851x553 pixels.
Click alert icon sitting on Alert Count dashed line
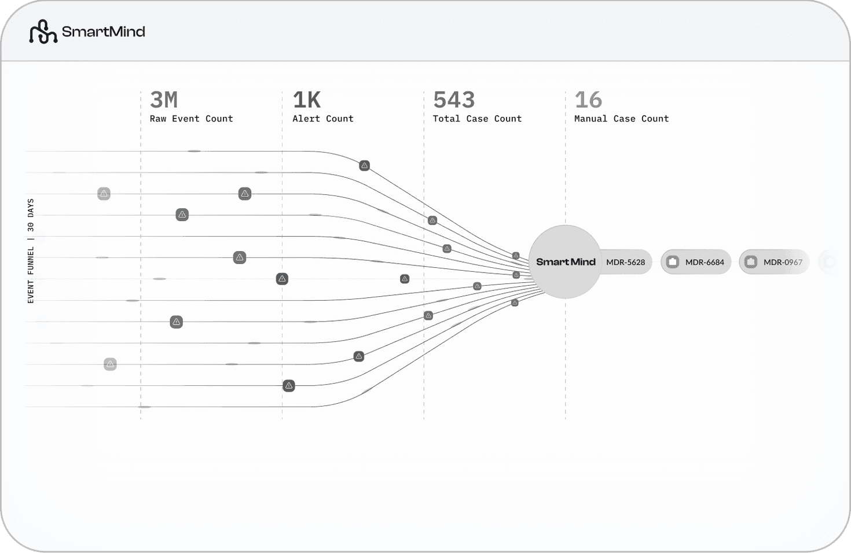(x=282, y=279)
